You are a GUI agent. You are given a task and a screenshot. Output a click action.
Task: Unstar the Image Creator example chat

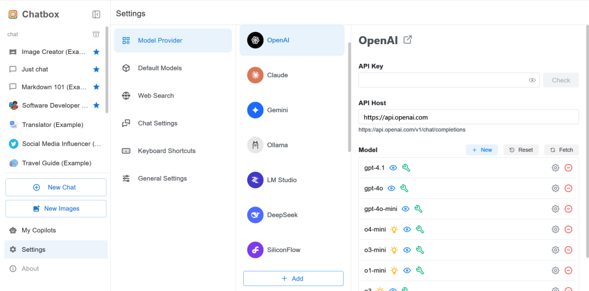[97, 52]
